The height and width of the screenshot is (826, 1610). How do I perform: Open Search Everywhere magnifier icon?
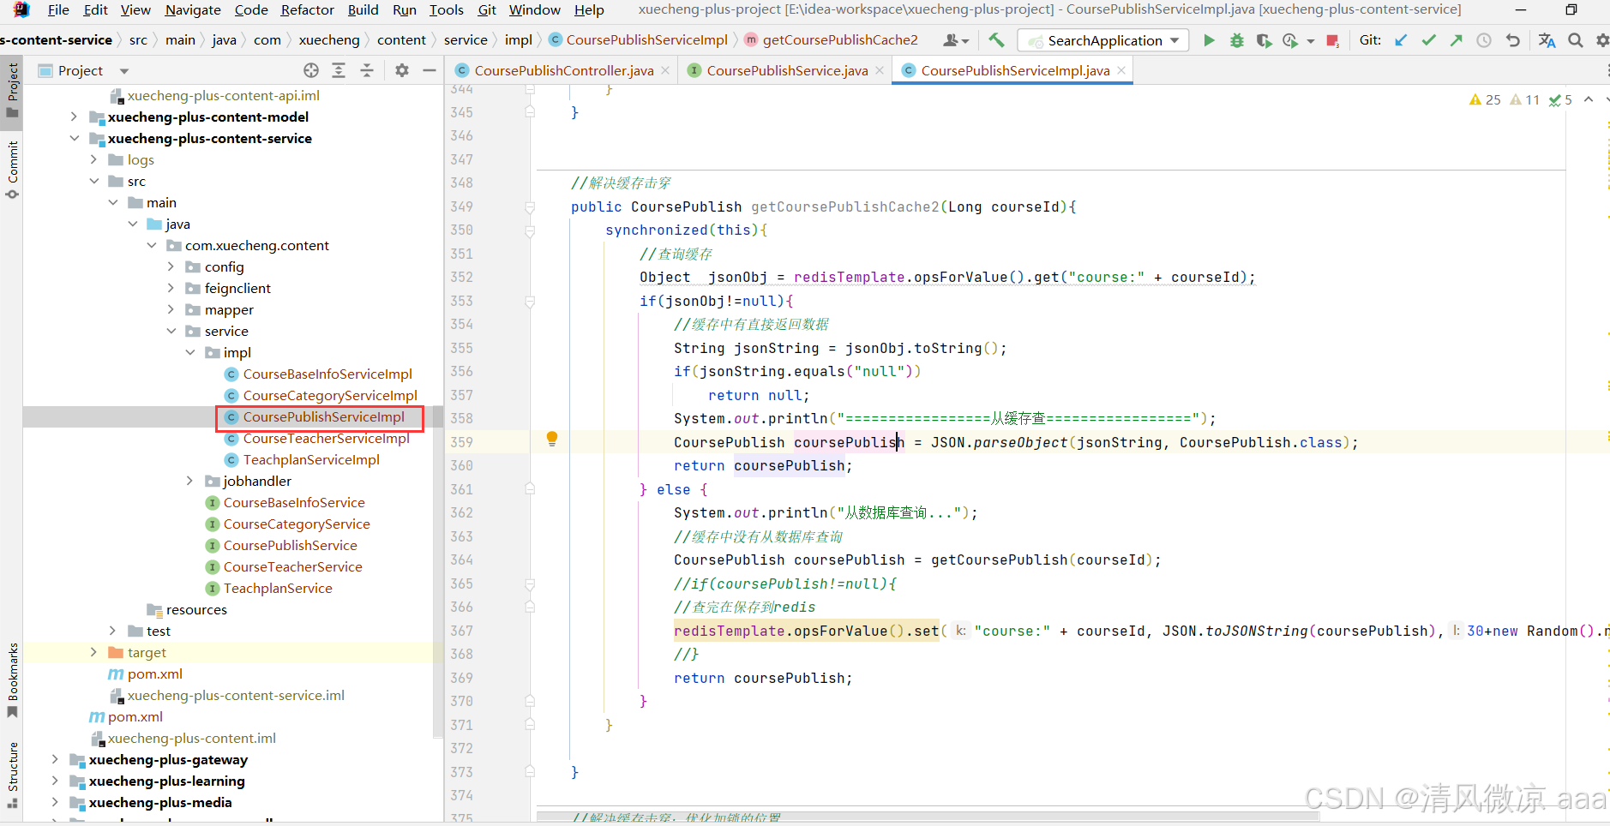click(1576, 40)
